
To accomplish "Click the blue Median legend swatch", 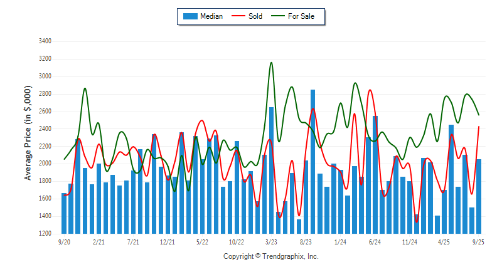I will pyautogui.click(x=190, y=16).
